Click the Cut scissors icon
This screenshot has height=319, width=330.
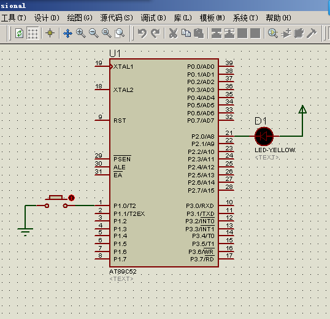tap(173, 33)
